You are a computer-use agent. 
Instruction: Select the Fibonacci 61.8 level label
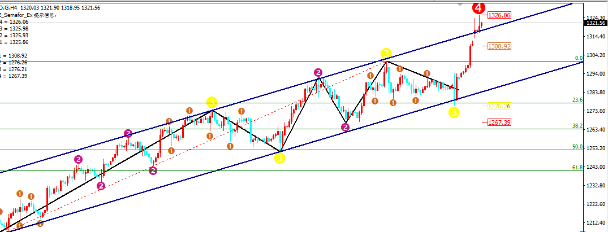coord(577,168)
